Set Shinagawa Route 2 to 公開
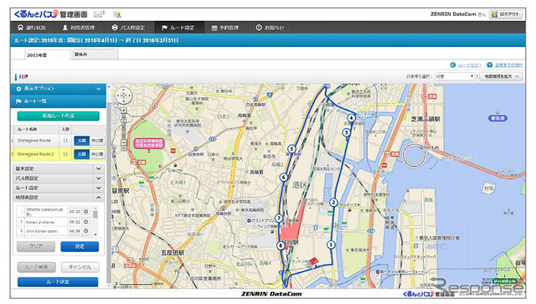Screen dimensions: 536x304 82,154
